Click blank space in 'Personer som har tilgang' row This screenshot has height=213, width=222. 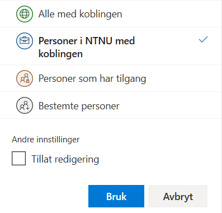pos(183,78)
